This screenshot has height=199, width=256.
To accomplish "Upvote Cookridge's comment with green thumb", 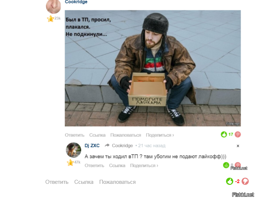I will tap(224, 135).
